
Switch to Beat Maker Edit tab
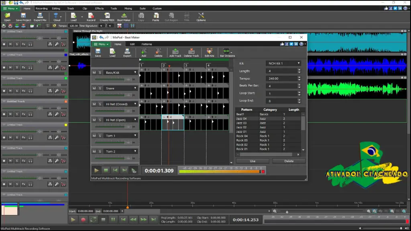[132, 44]
